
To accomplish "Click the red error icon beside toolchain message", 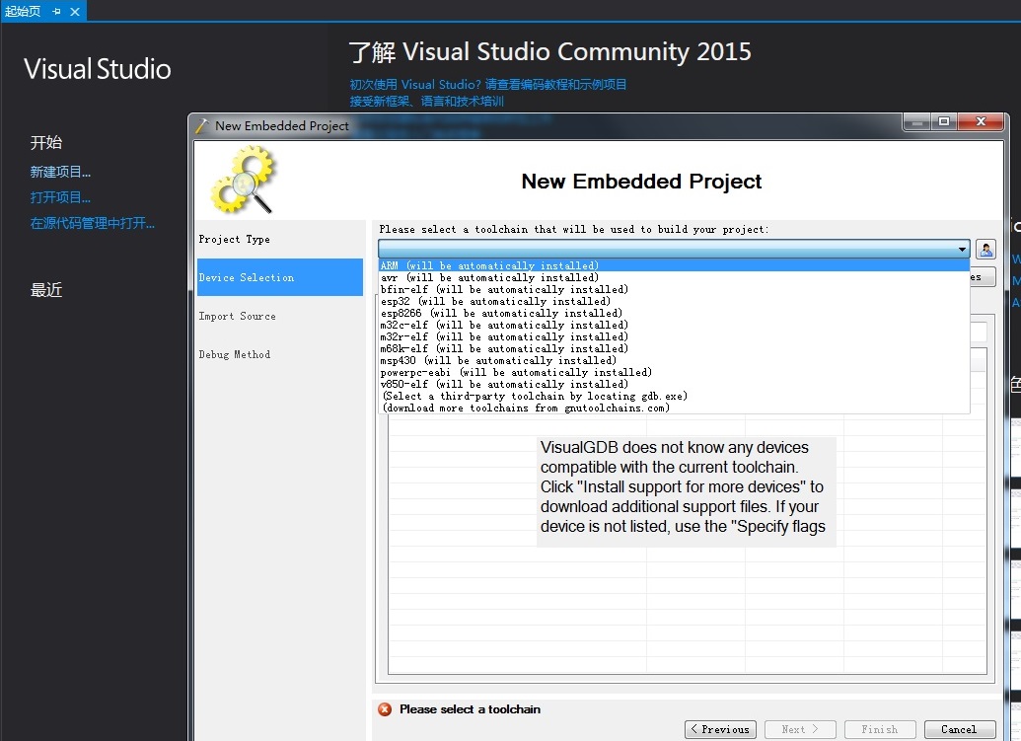I will [385, 709].
